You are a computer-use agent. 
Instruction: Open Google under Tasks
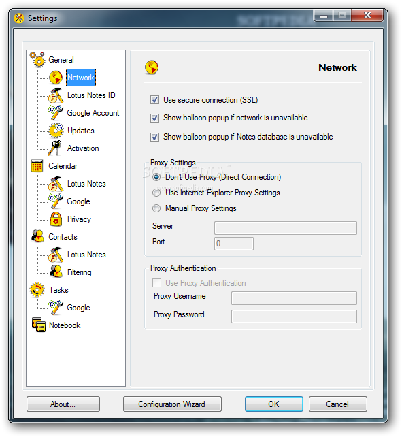(x=78, y=308)
